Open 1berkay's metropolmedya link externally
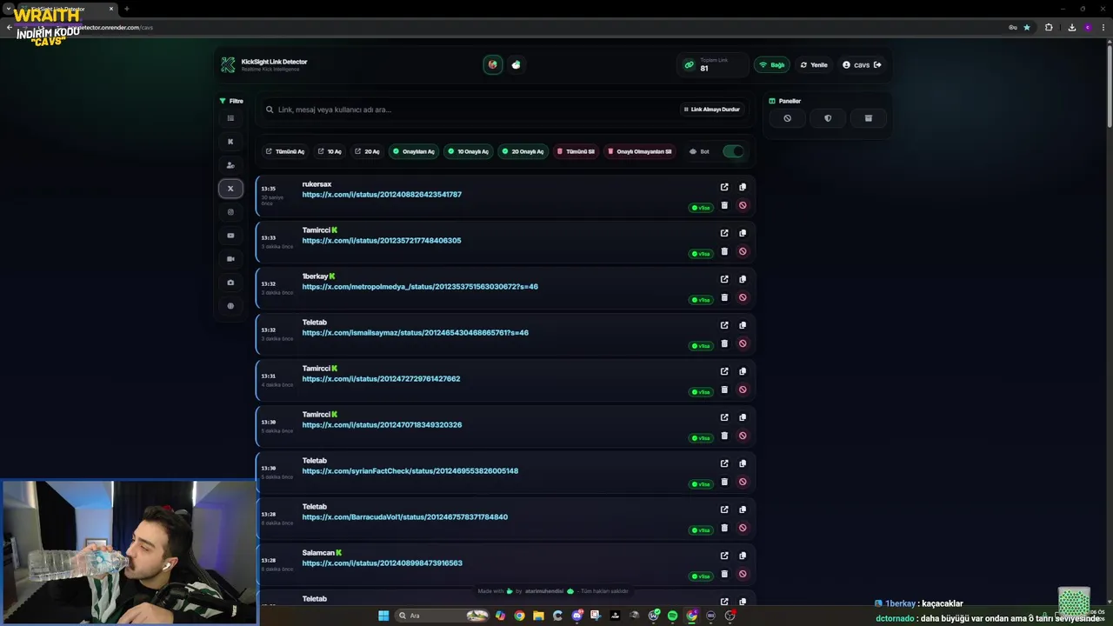Image resolution: width=1113 pixels, height=626 pixels. click(x=724, y=279)
